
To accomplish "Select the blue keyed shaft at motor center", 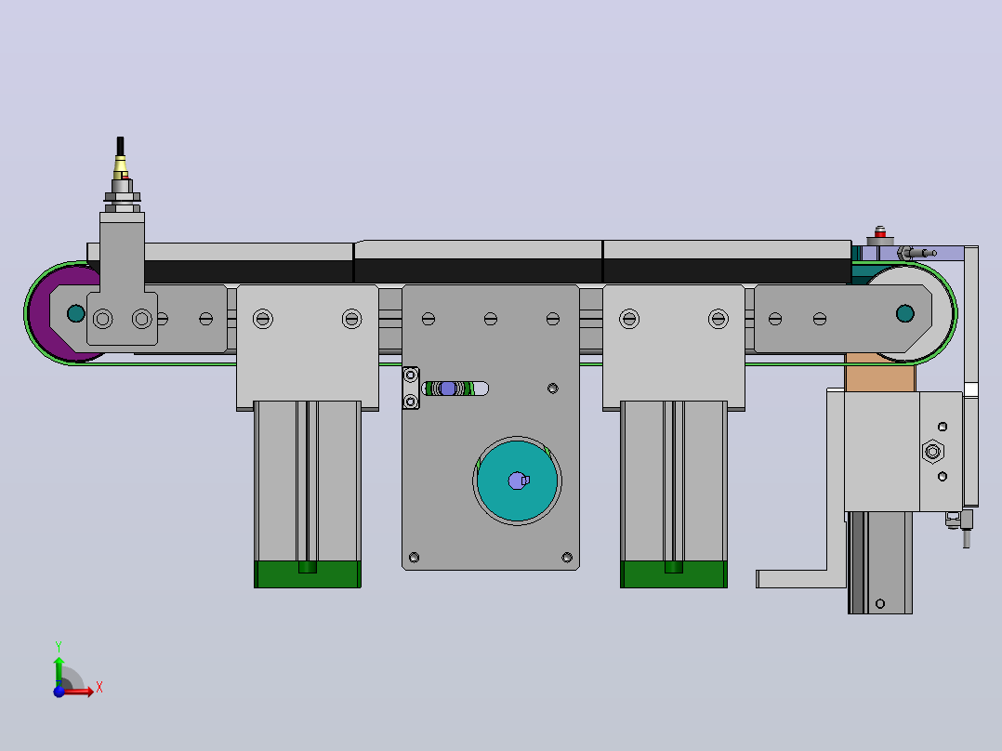I will tap(517, 481).
